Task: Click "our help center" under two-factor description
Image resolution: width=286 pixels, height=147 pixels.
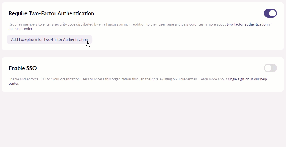Action: (20, 29)
